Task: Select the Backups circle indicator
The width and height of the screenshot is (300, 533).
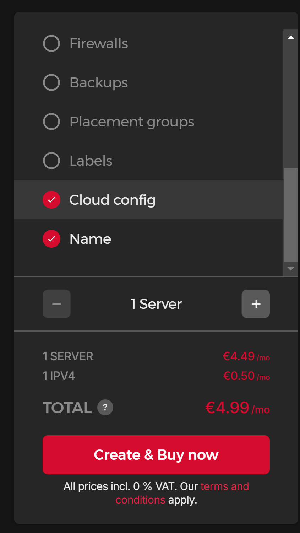Action: [x=51, y=82]
